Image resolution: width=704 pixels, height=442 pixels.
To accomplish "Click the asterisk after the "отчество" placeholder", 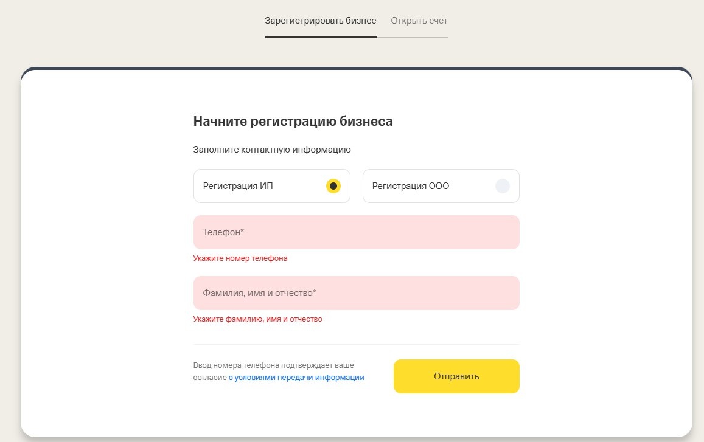I will click(x=315, y=292).
